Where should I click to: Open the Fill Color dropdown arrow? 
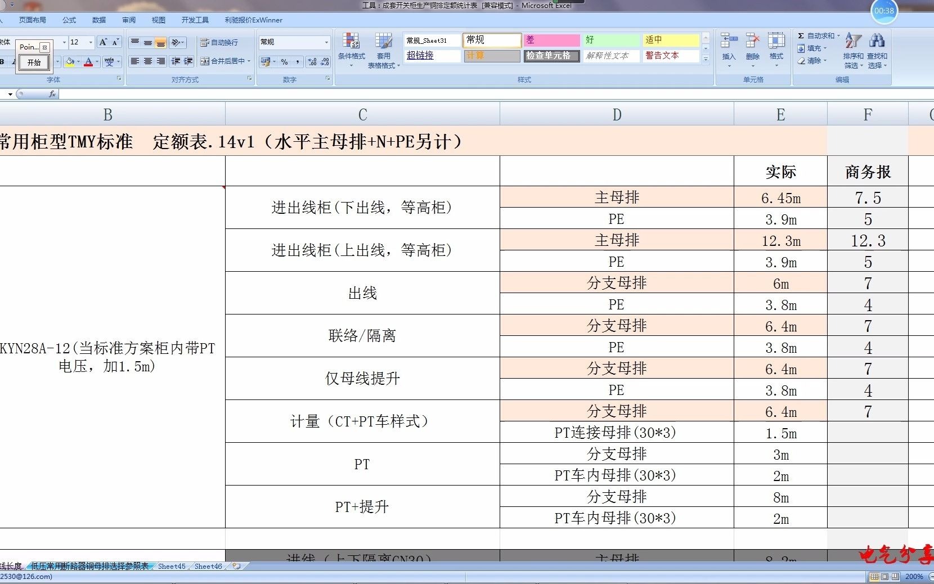coord(78,61)
